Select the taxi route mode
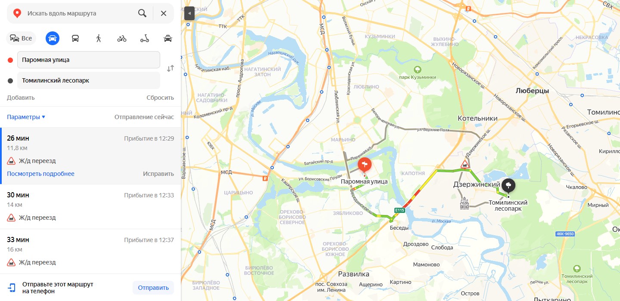 [x=168, y=38]
